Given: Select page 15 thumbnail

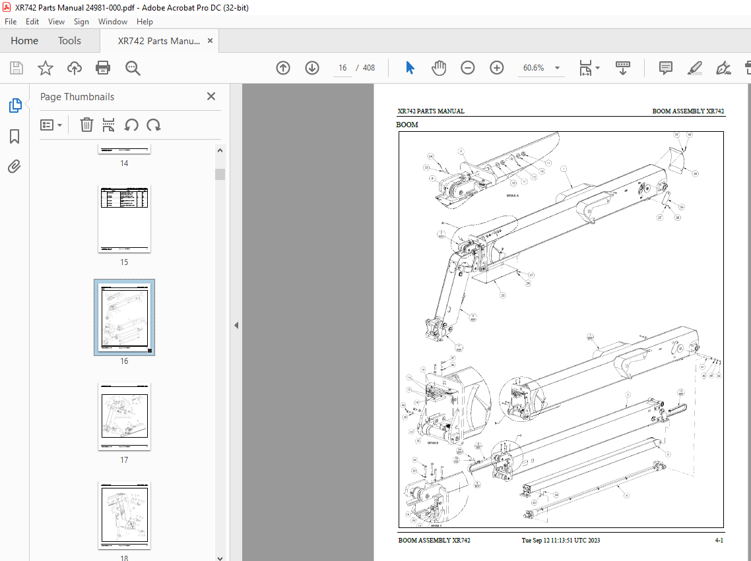Looking at the screenshot, I should click(x=125, y=219).
